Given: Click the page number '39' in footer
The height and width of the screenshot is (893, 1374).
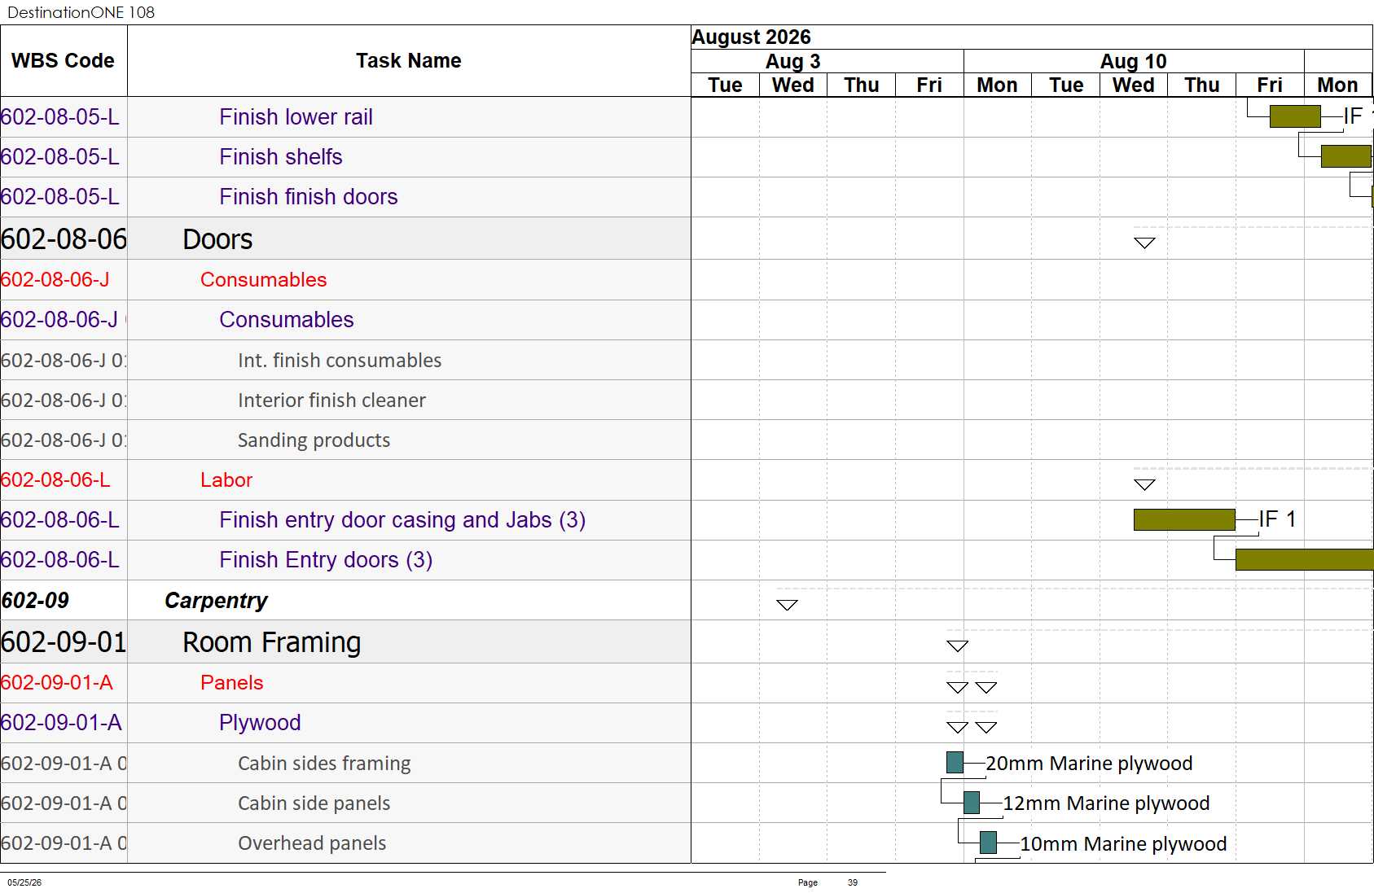Looking at the screenshot, I should coord(853,882).
